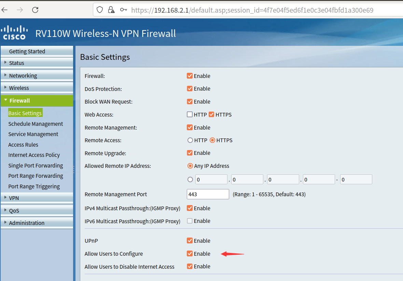Toggle the Firewall Enable checkbox
403x281 pixels.
(190, 76)
